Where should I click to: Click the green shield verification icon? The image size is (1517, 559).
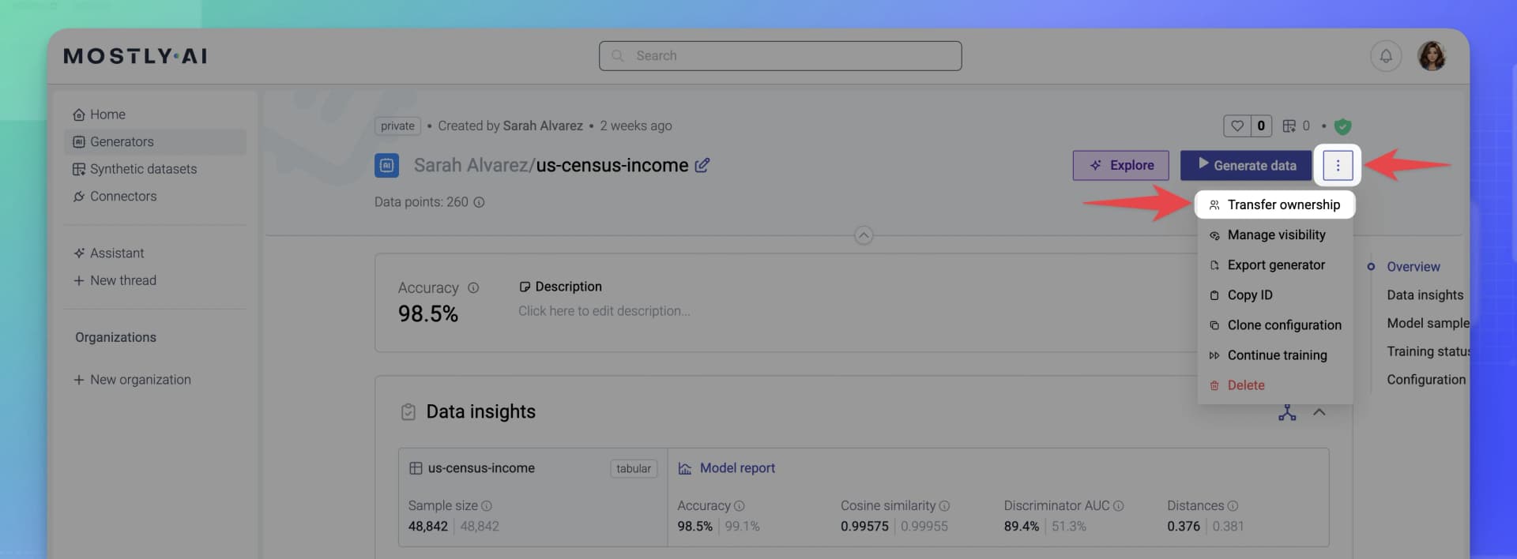click(x=1342, y=126)
